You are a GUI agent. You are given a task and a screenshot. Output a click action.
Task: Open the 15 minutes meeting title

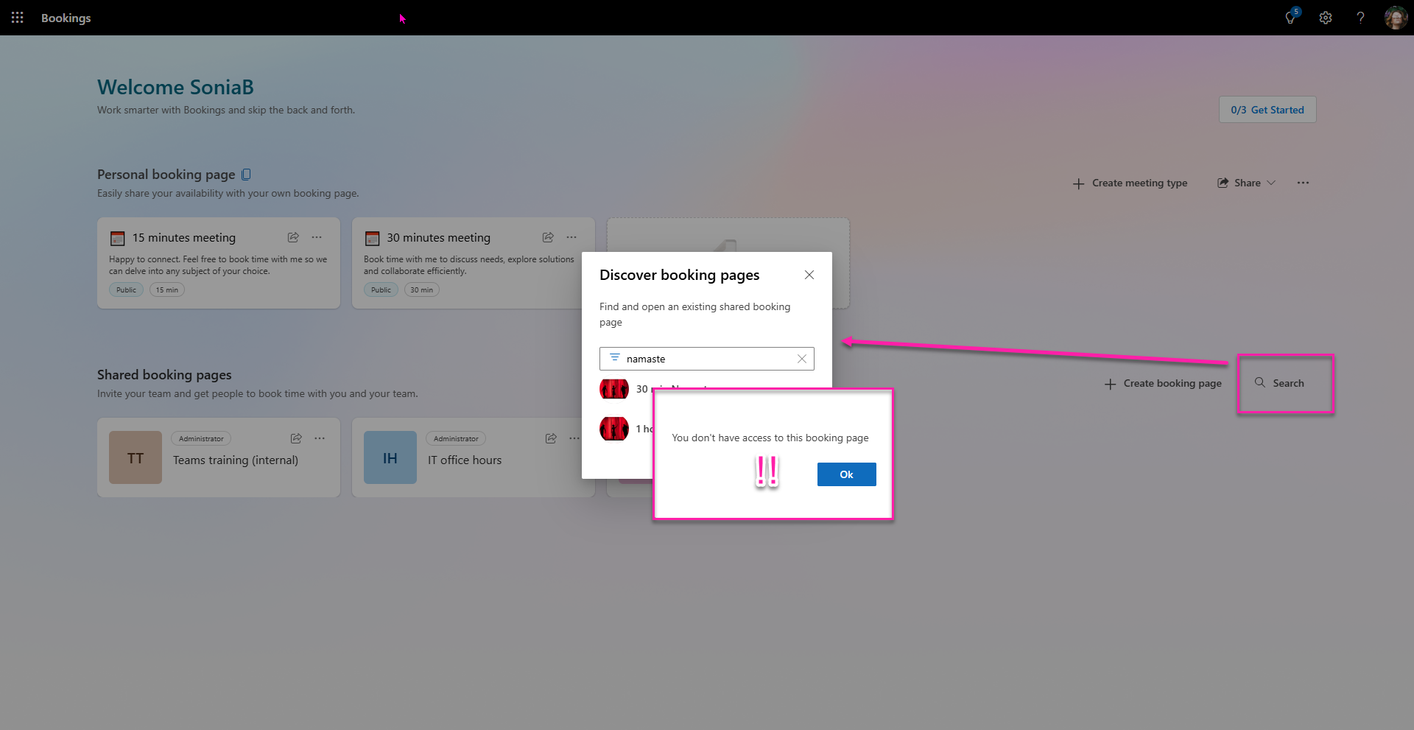pos(184,237)
